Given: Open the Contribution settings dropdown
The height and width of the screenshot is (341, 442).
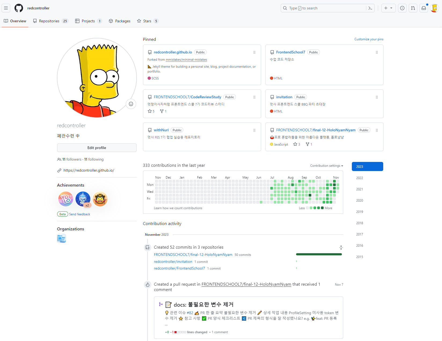Looking at the screenshot, I should point(327,166).
